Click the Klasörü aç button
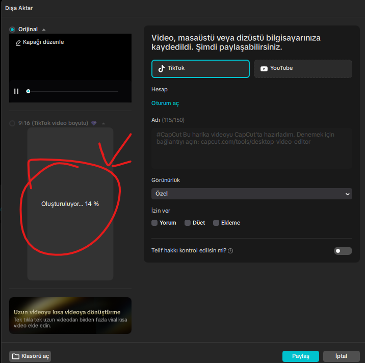The height and width of the screenshot is (363, 365). [x=30, y=356]
